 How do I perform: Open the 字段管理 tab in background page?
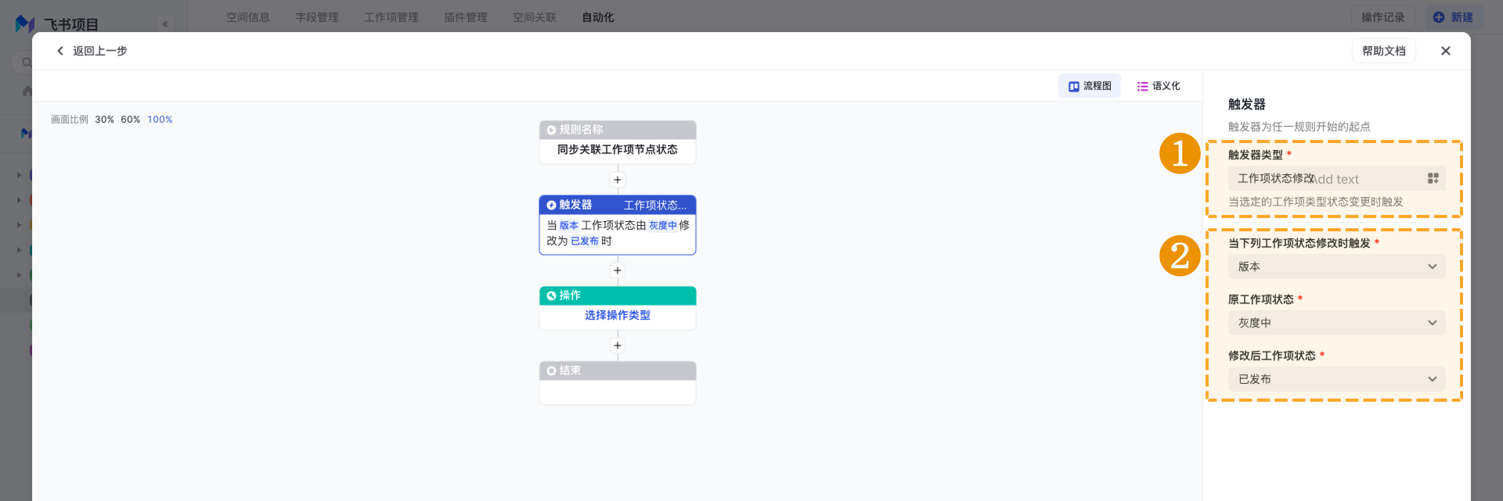317,18
